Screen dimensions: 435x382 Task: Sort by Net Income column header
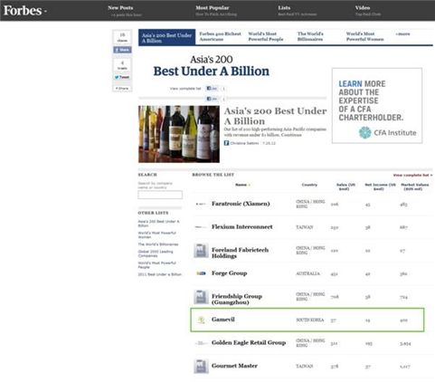click(x=380, y=186)
